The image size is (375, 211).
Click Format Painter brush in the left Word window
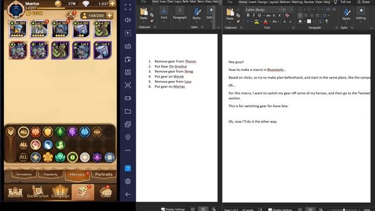pos(152,21)
